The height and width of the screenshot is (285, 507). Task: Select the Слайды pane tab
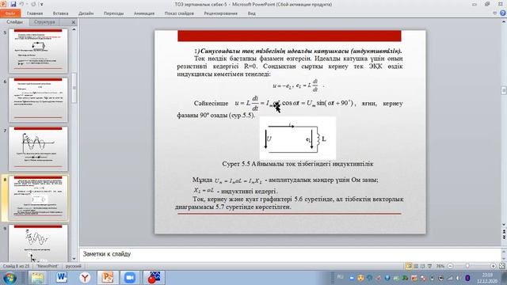pos(14,22)
